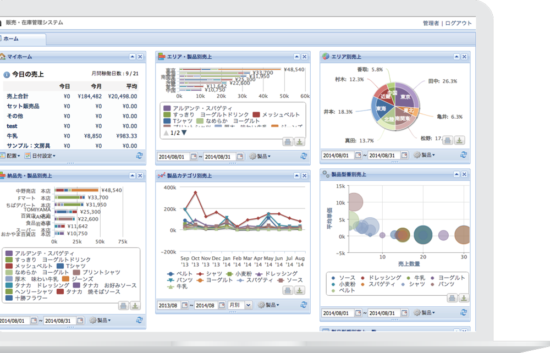Download the 製品カテゴリ別売上 line chart
This screenshot has height=353, width=550.
pos(300,290)
